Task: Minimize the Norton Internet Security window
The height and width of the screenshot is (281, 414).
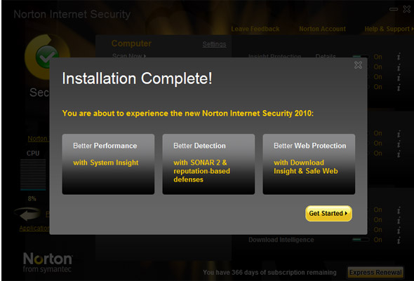Action: point(394,9)
